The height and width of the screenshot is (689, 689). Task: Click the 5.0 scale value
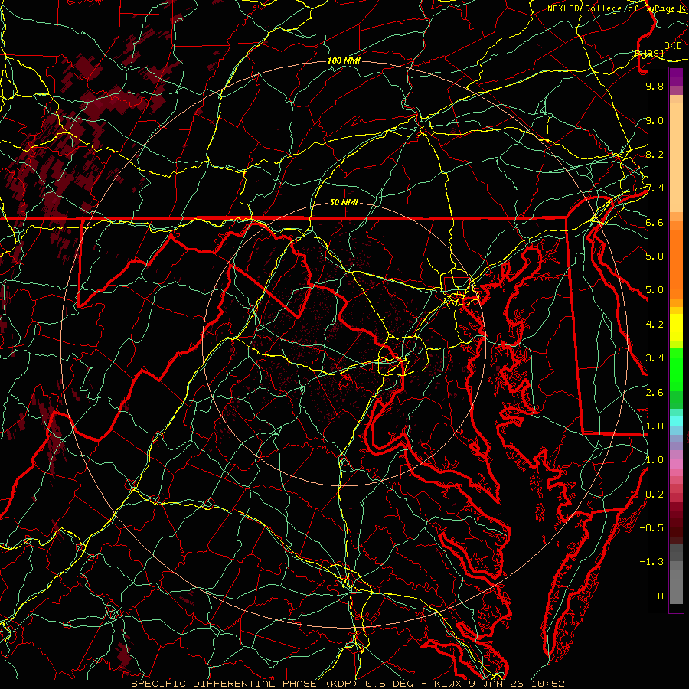point(655,290)
